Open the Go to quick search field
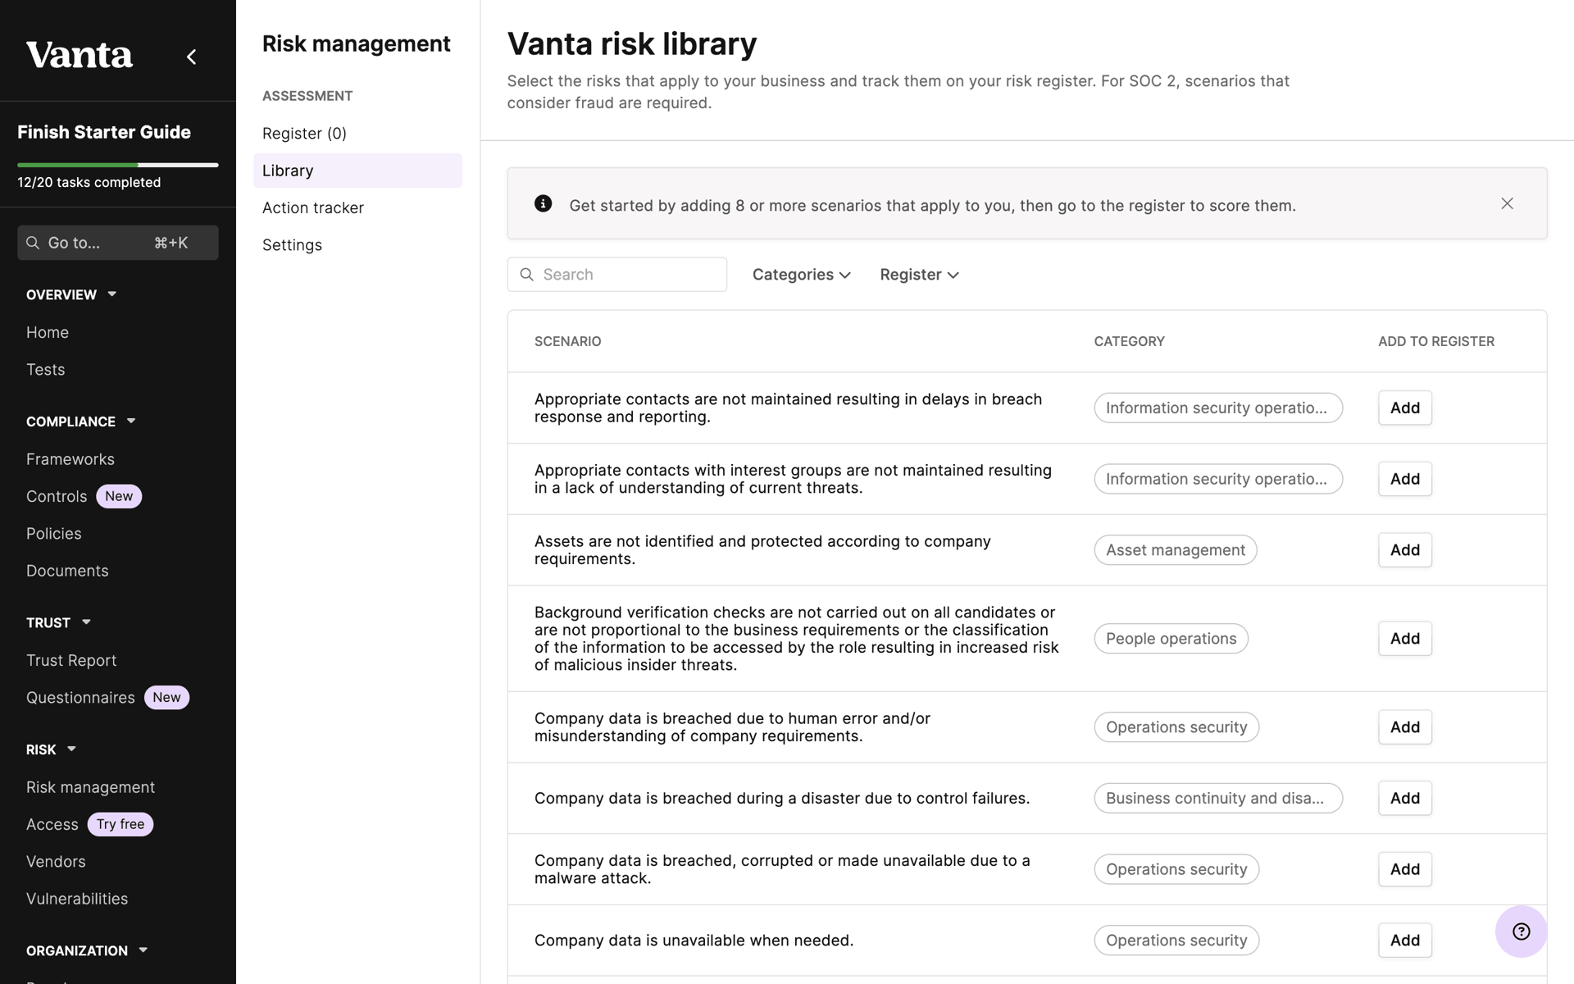Screen dimensions: 1574x984 point(118,243)
